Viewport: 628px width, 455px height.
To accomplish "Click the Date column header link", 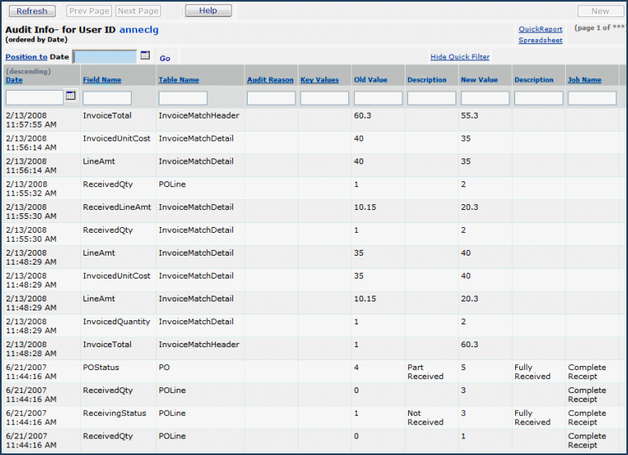I will (x=14, y=80).
